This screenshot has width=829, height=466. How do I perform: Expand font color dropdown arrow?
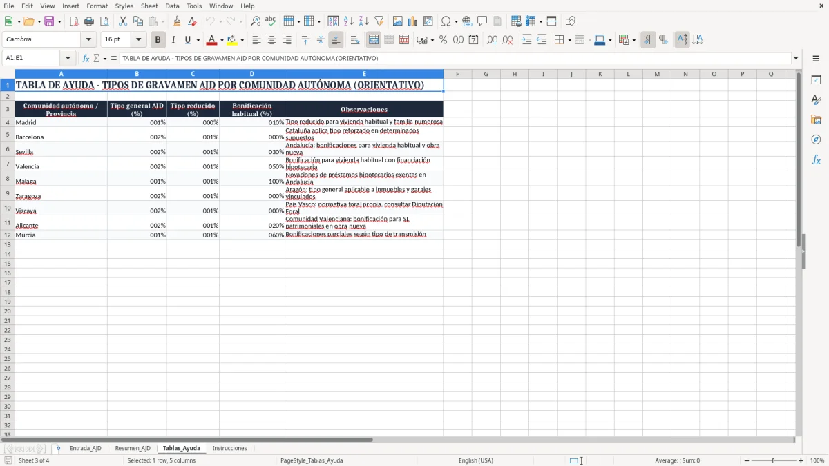(x=222, y=40)
